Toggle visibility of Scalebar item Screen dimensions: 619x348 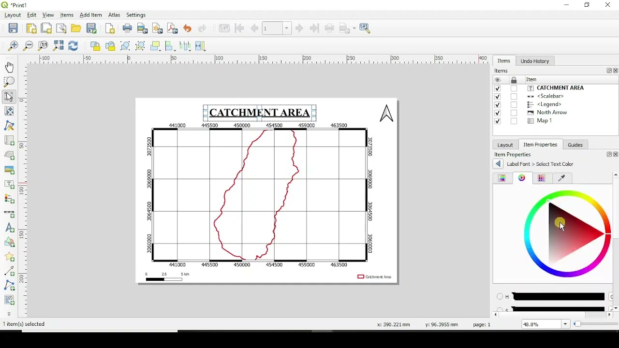pos(498,97)
